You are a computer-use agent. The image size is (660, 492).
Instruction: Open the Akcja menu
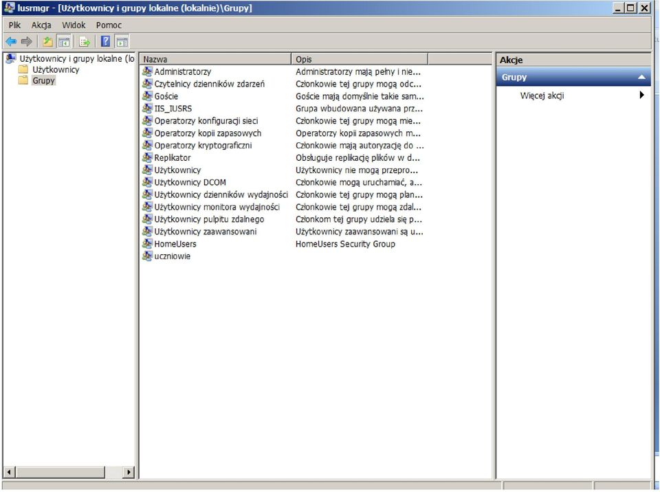click(41, 25)
